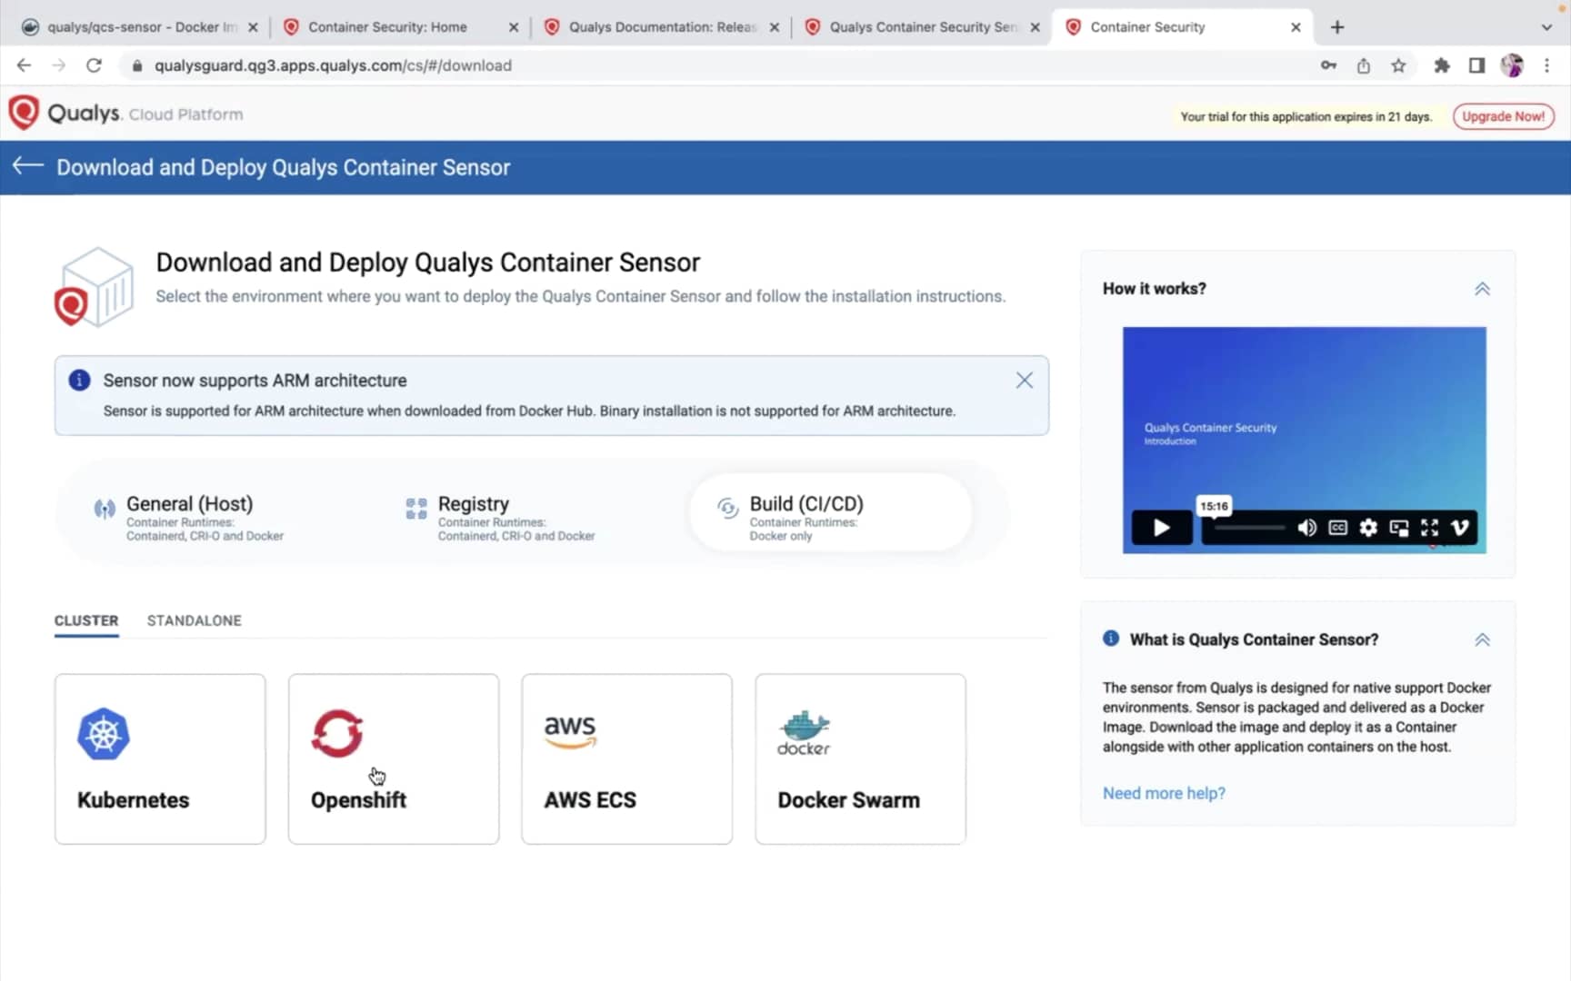Collapse the How it works panel

(1482, 288)
